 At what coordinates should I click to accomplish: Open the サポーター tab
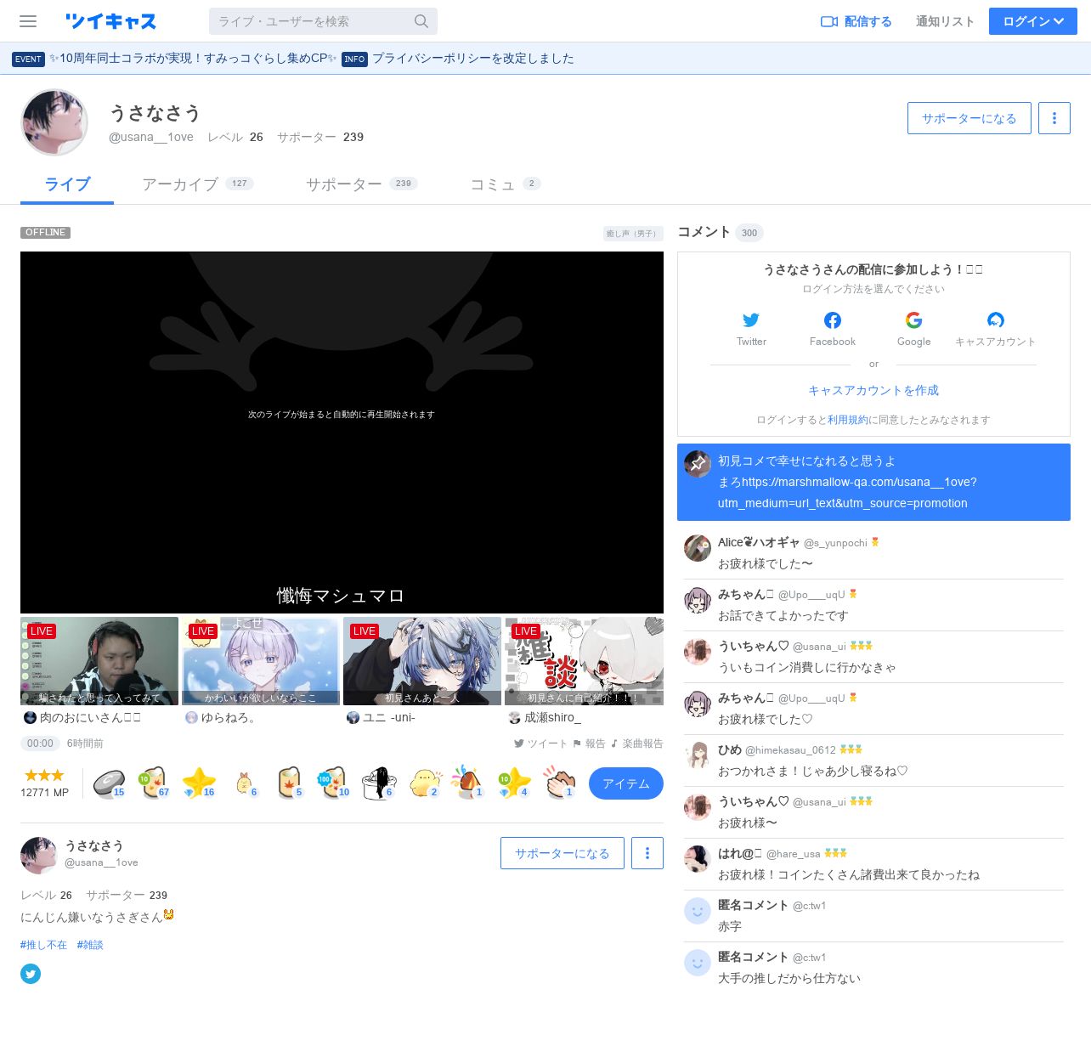point(361,184)
